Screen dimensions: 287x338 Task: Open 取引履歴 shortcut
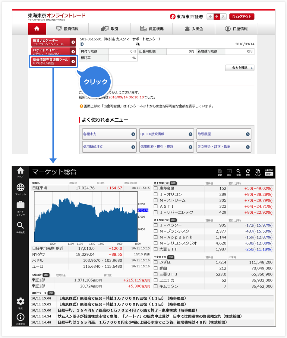point(224,134)
